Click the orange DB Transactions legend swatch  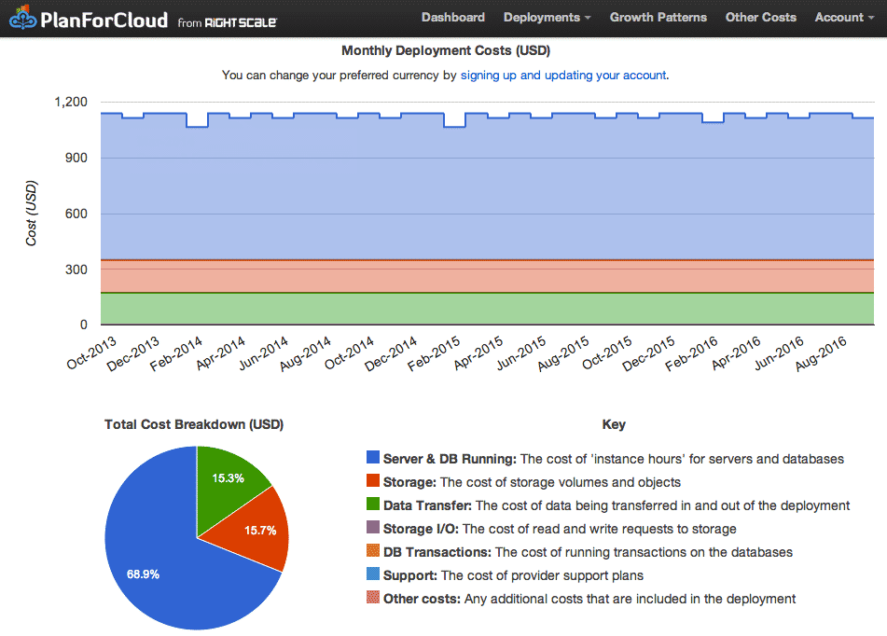[x=373, y=552]
